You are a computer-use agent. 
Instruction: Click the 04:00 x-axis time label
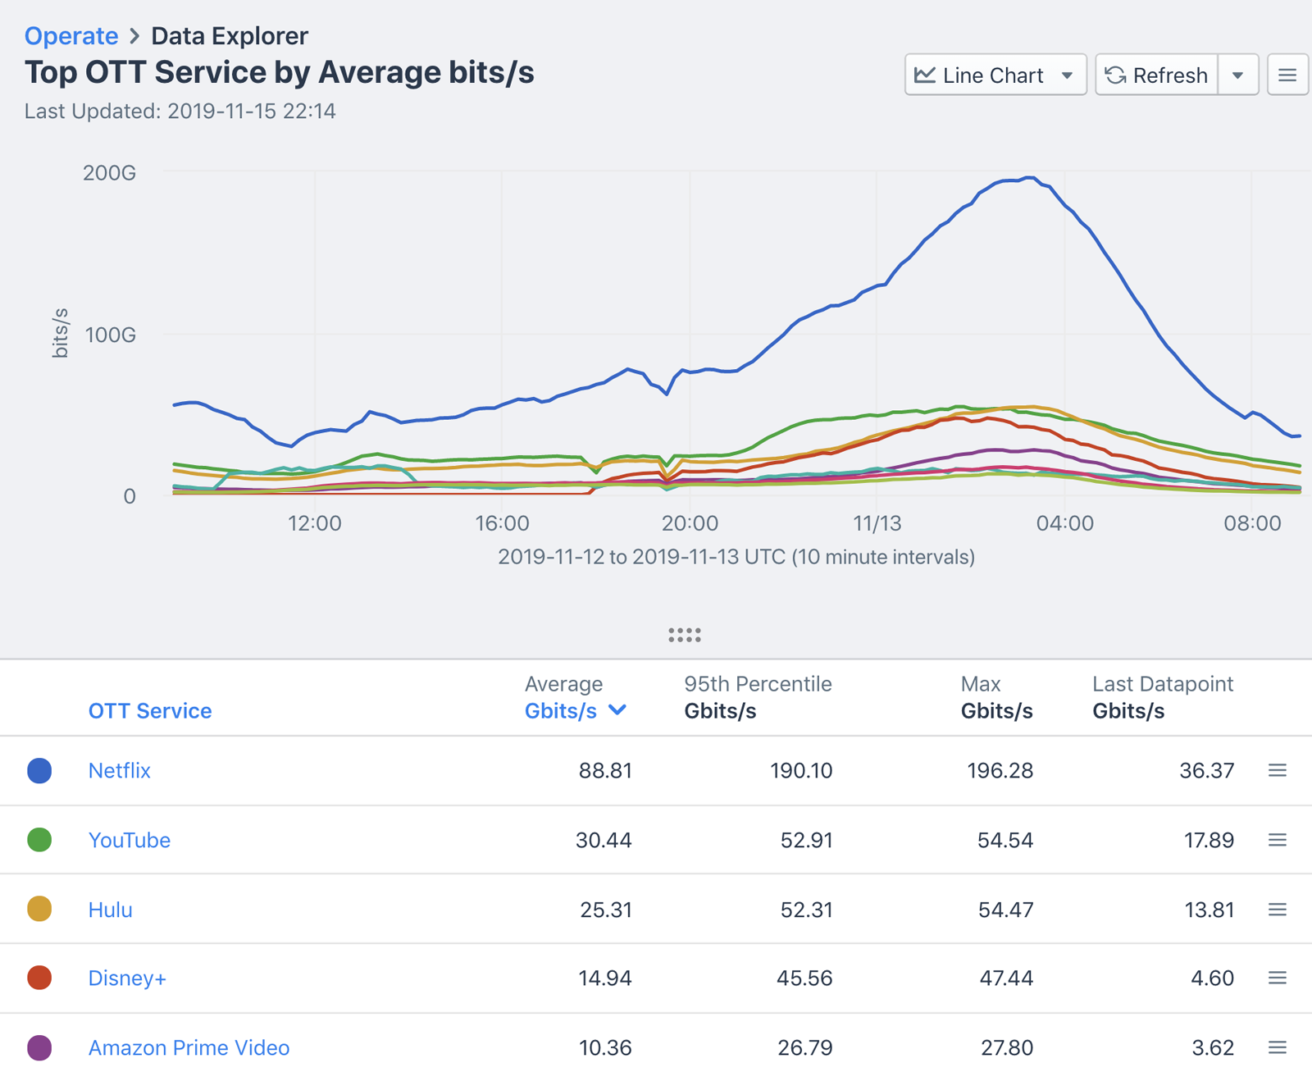tap(1064, 523)
